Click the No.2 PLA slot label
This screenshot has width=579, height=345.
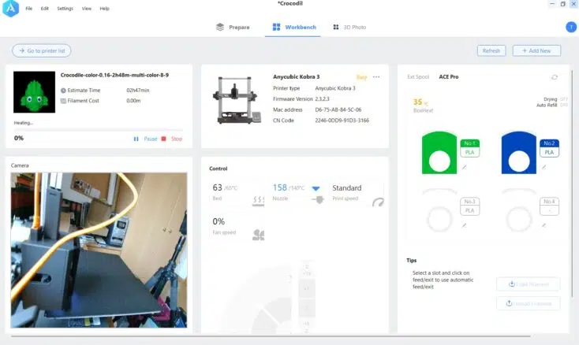tap(549, 148)
